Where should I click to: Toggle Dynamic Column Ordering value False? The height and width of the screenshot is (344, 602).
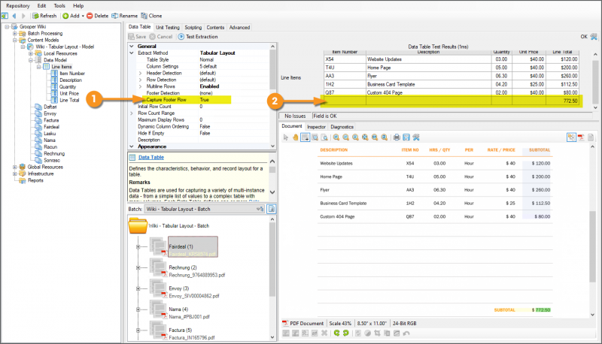[x=205, y=126]
